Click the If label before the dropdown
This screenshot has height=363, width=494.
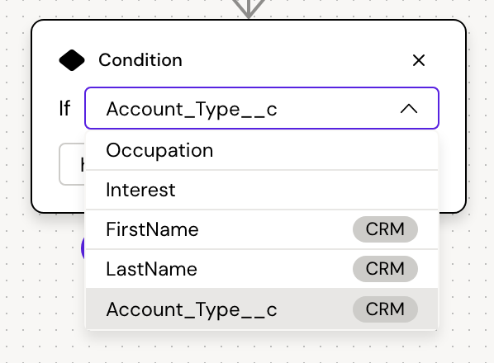[64, 109]
